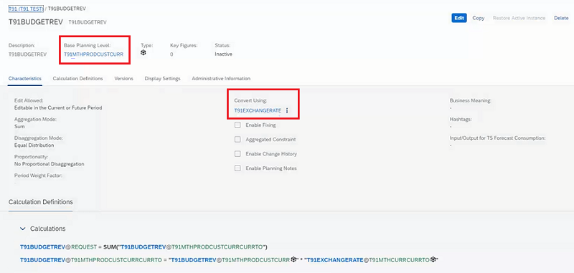This screenshot has height=273, width=574.
Task: Toggle the Aggregated Constraint checkbox
Action: point(237,139)
